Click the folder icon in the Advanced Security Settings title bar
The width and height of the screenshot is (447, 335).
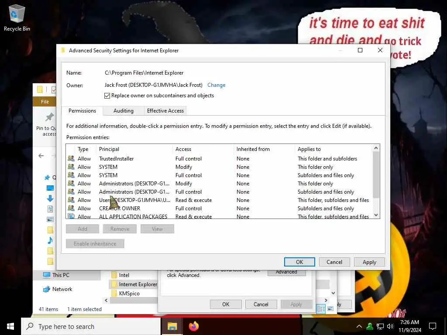click(x=63, y=51)
